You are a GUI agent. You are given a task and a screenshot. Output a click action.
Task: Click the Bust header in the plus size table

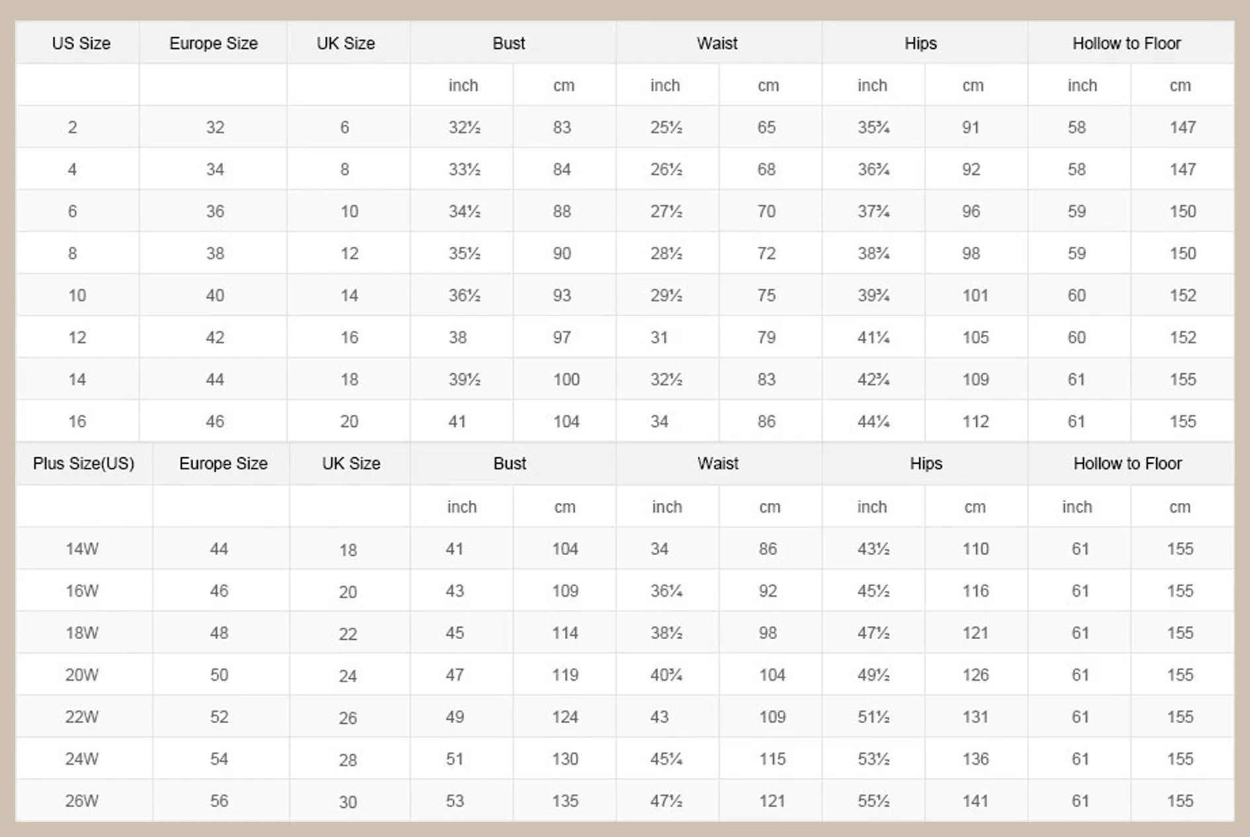click(x=510, y=463)
